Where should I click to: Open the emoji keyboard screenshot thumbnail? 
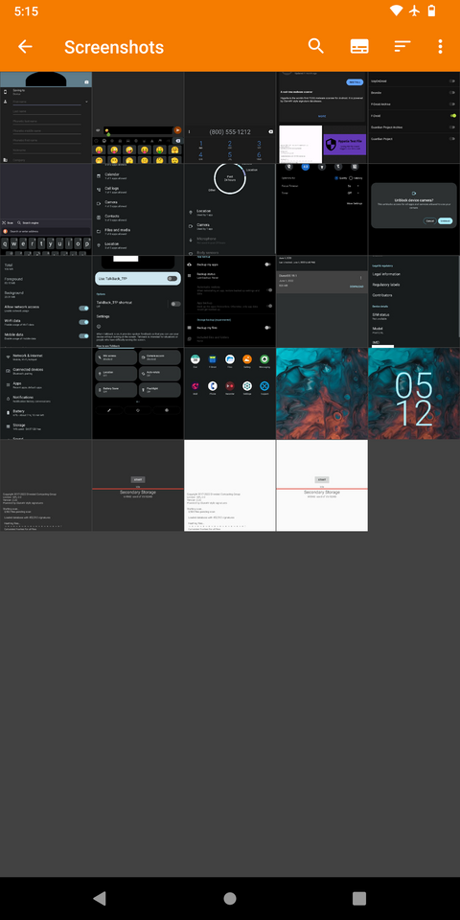tap(138, 117)
